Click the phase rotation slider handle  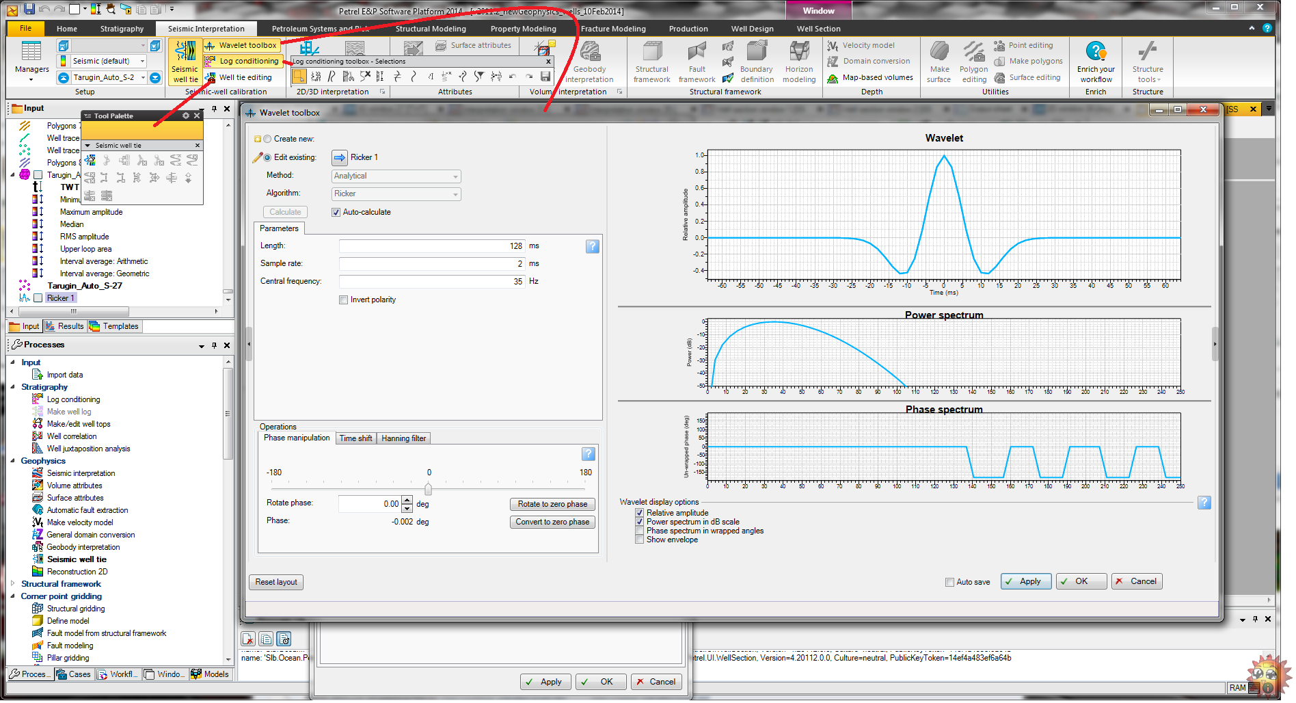pyautogui.click(x=428, y=488)
